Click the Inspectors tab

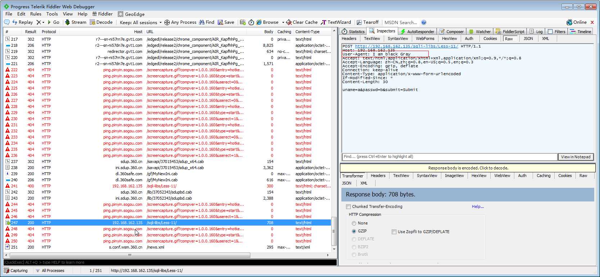pyautogui.click(x=382, y=31)
